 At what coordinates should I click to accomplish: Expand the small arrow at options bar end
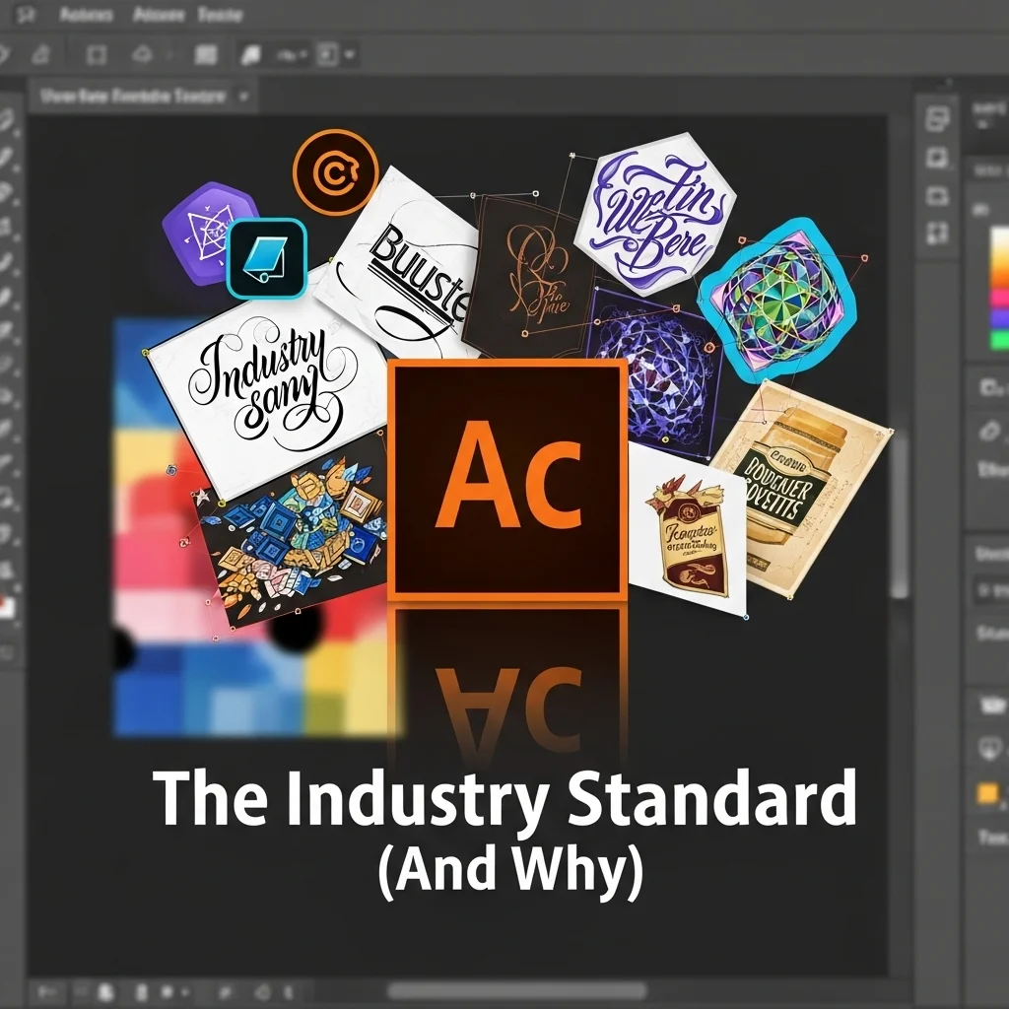[350, 54]
